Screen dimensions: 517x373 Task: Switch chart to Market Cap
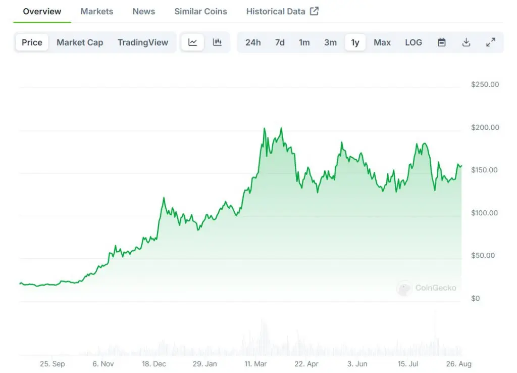click(x=80, y=42)
